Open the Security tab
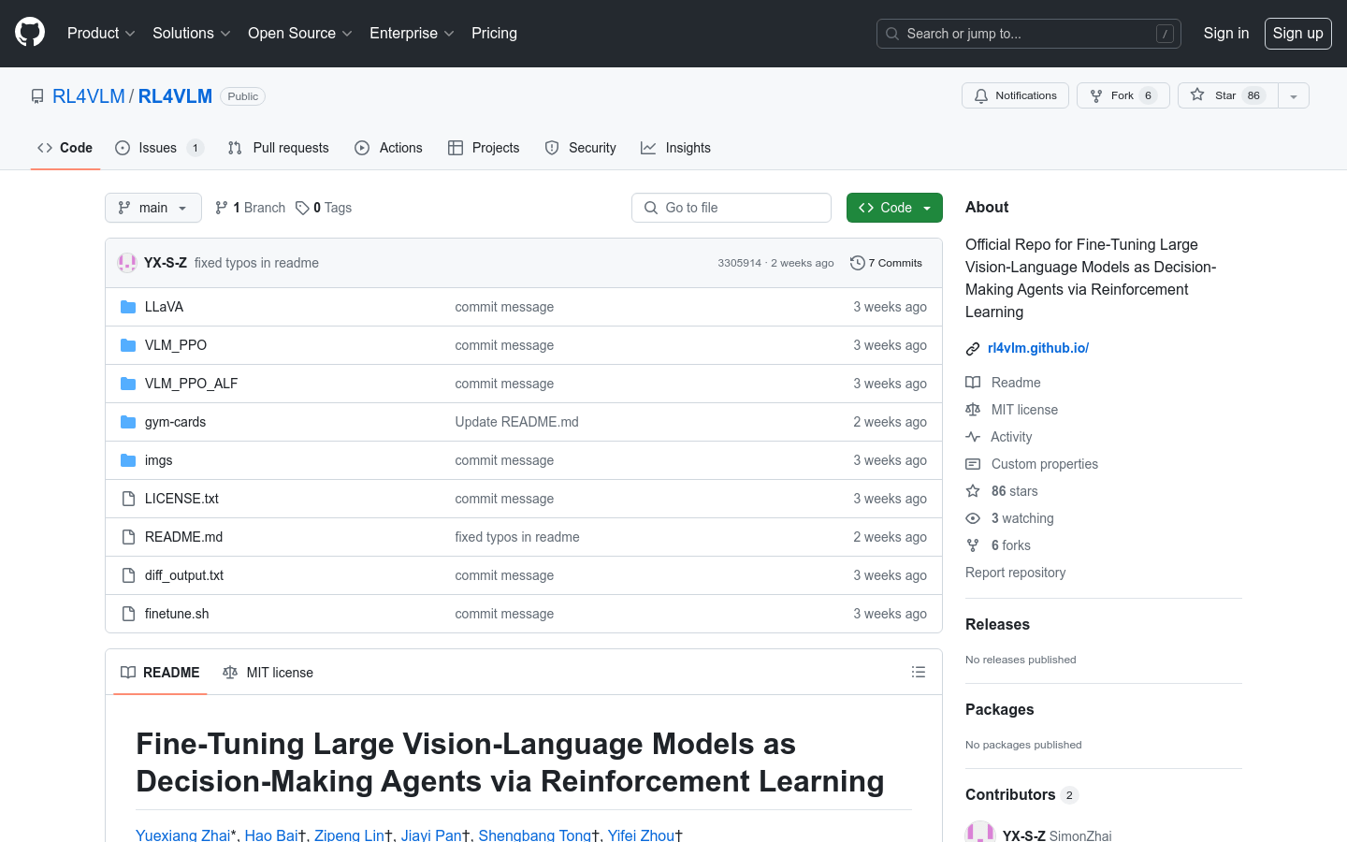Viewport: 1347px width, 842px height. [x=580, y=148]
